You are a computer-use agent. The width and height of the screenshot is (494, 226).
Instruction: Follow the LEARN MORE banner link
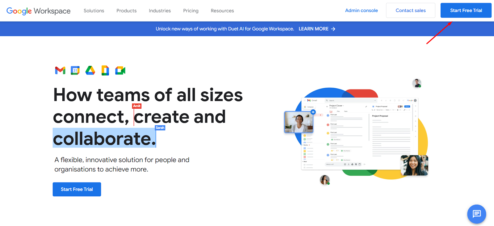[x=313, y=29]
